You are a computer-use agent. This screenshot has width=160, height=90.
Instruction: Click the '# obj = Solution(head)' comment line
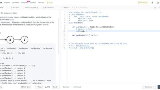[x=79, y=46]
